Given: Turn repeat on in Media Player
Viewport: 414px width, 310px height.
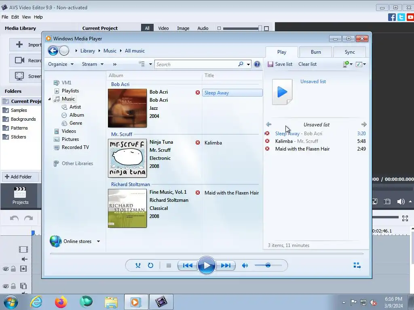Looking at the screenshot, I should point(150,265).
